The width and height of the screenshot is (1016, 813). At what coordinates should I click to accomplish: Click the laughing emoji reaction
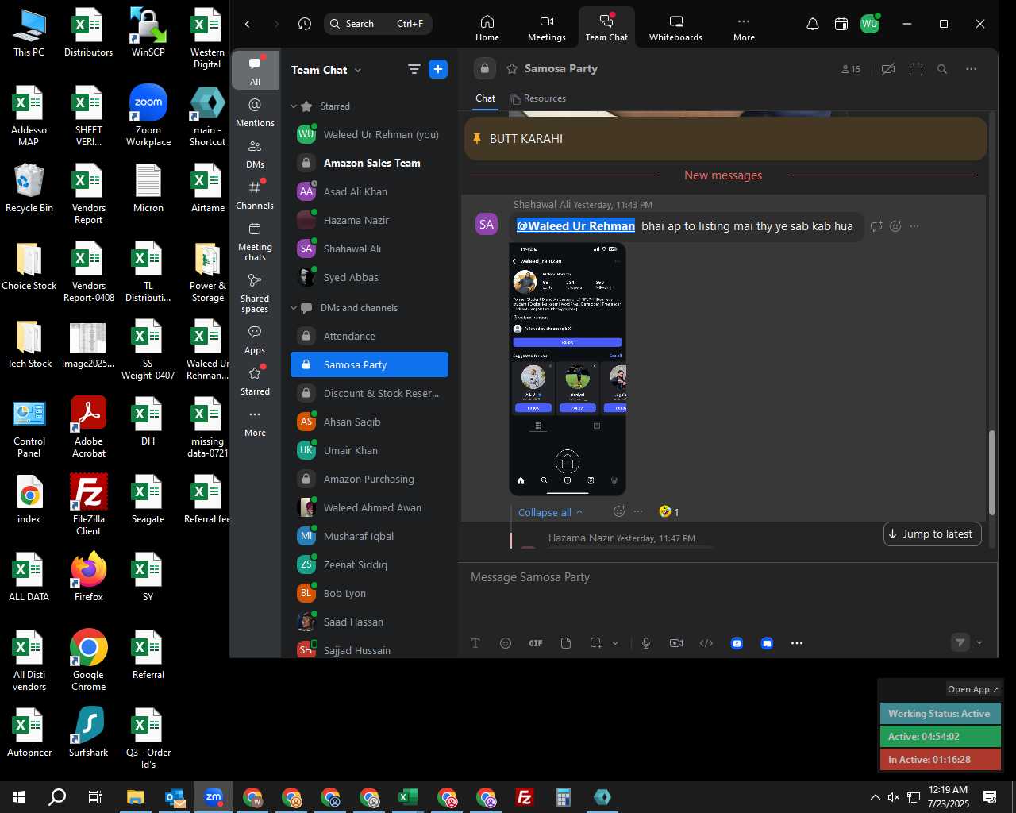[x=669, y=512]
